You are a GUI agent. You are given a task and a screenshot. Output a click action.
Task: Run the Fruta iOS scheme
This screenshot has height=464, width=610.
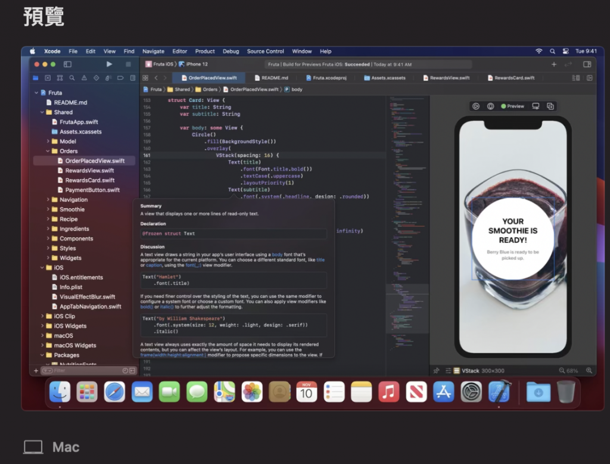109,64
